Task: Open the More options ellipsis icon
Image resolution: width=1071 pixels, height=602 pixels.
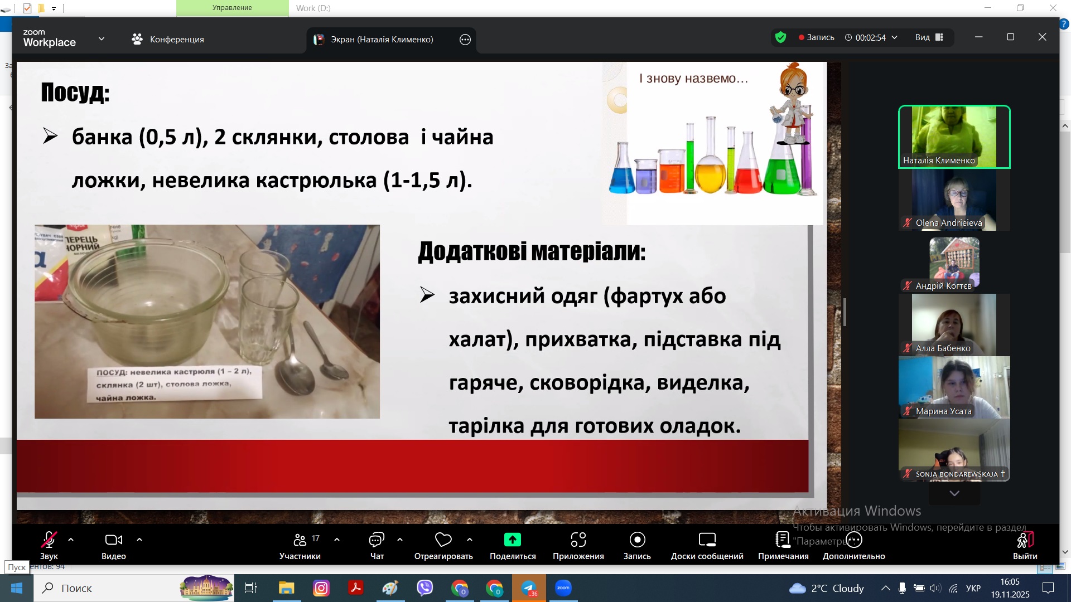Action: 853,540
